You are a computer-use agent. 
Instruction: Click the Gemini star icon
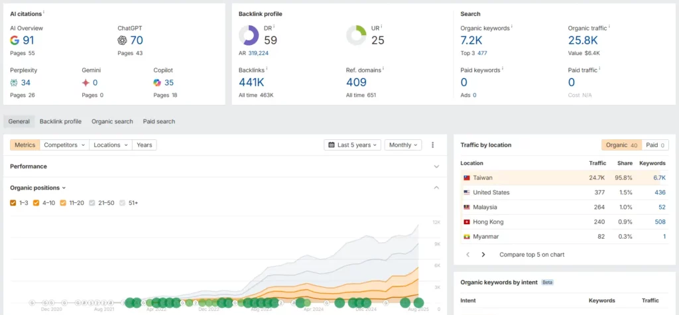86,82
